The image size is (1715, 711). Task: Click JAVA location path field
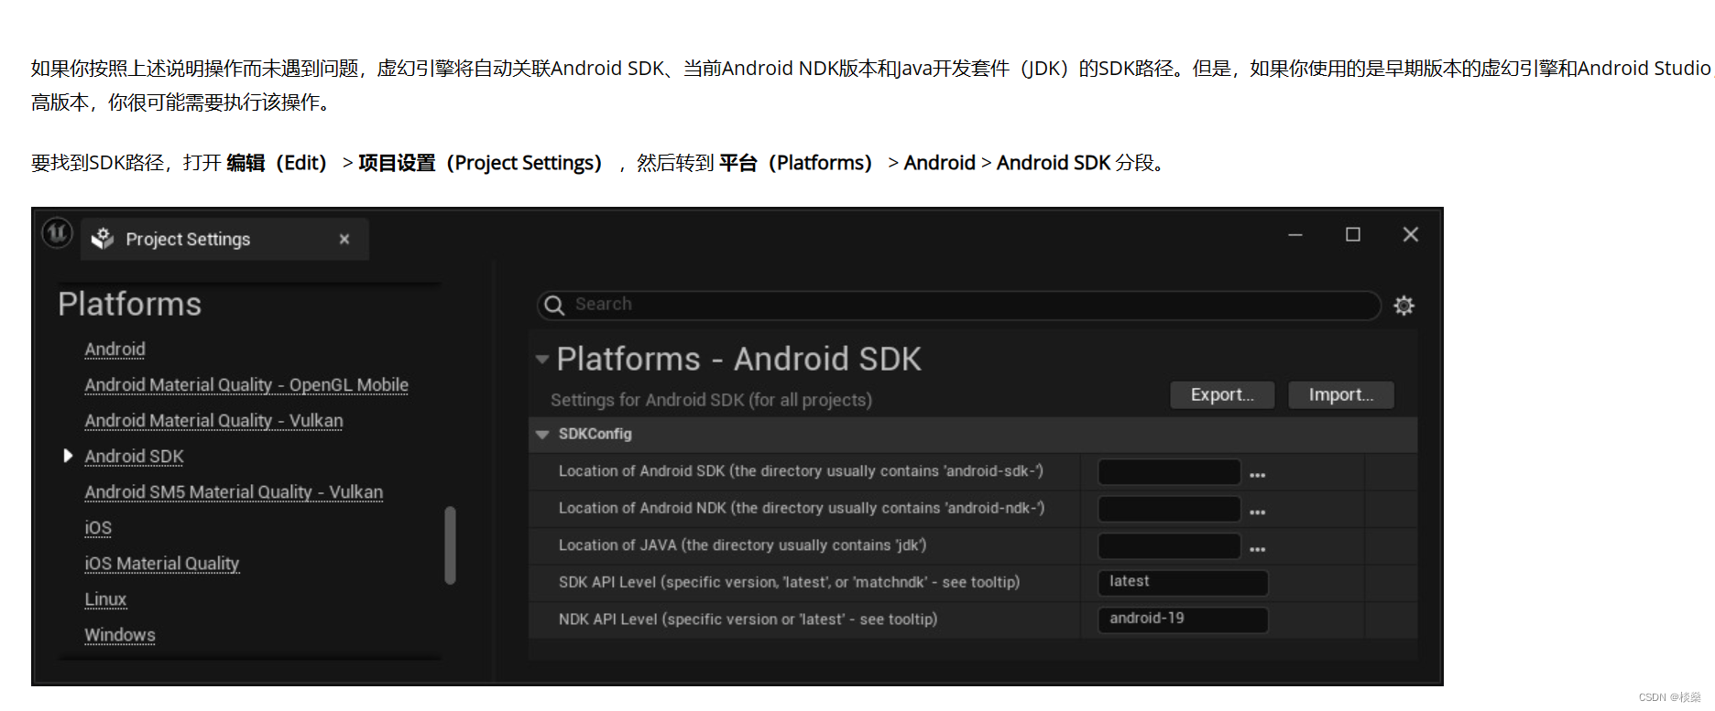pos(1169,546)
